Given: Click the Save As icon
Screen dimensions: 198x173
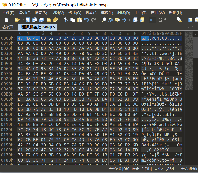Looking at the screenshot, I should coord(34,20).
